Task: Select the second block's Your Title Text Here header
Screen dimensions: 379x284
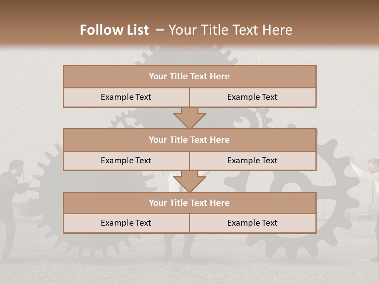Action: 189,140
